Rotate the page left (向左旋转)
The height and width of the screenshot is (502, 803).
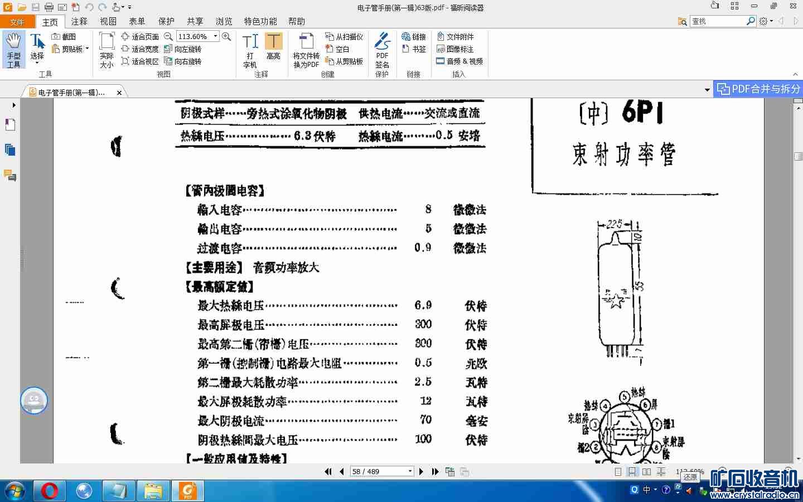[x=183, y=49]
